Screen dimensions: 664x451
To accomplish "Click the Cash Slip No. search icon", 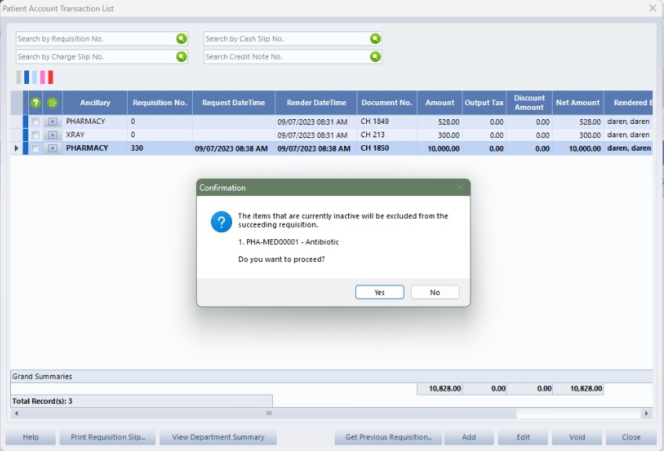I will (x=376, y=38).
